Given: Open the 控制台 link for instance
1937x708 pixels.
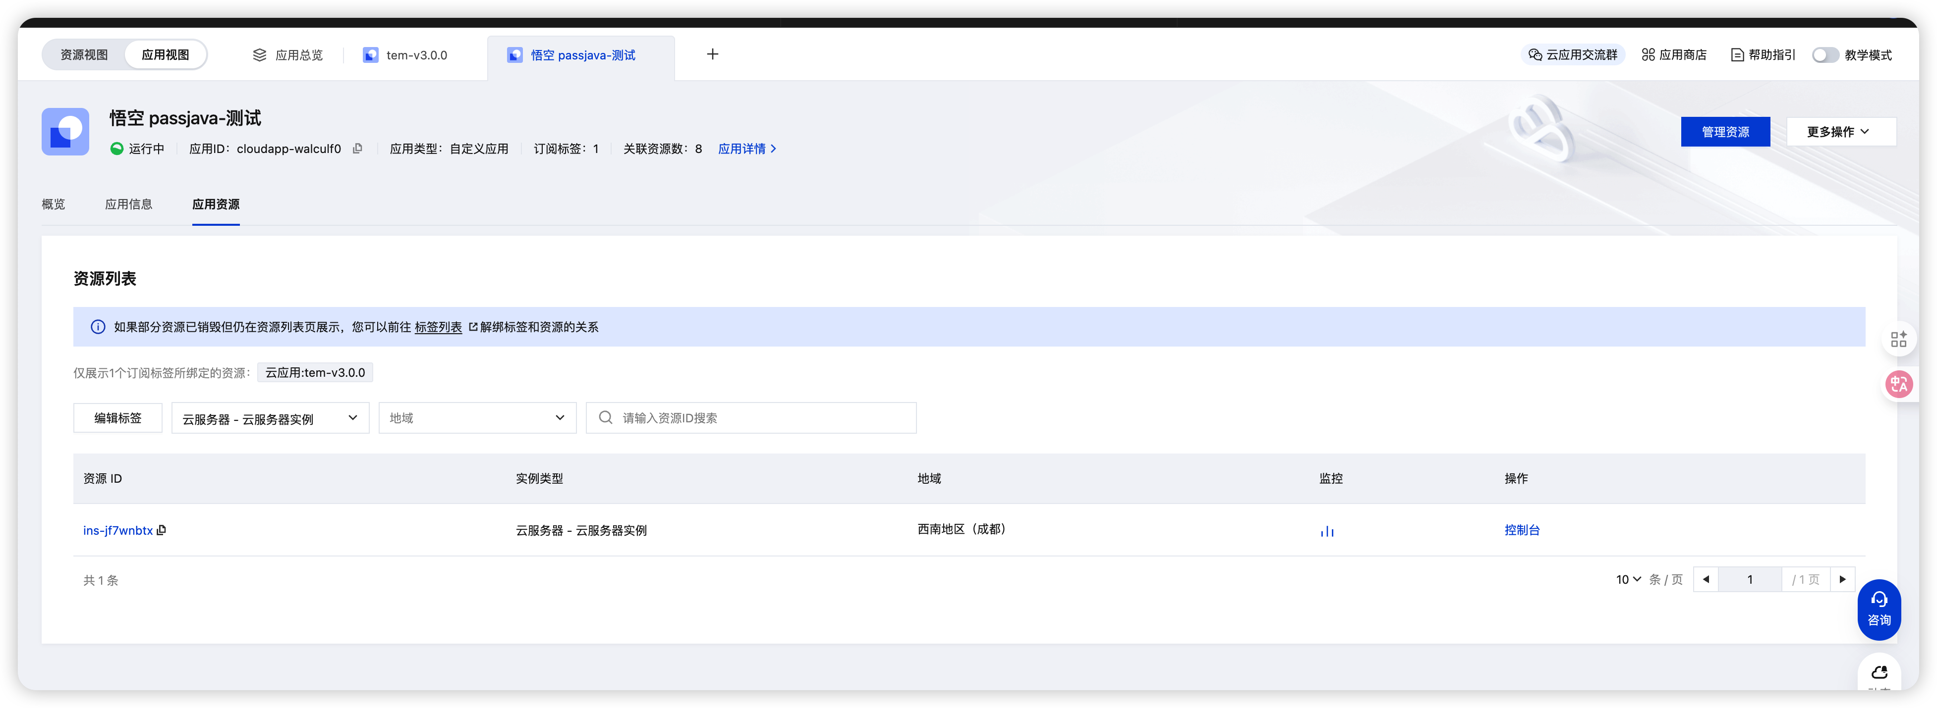Looking at the screenshot, I should pos(1521,530).
